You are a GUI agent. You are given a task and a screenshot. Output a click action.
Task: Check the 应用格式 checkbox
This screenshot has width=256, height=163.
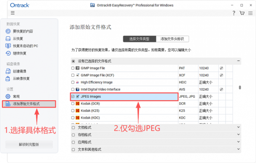coord(73,142)
